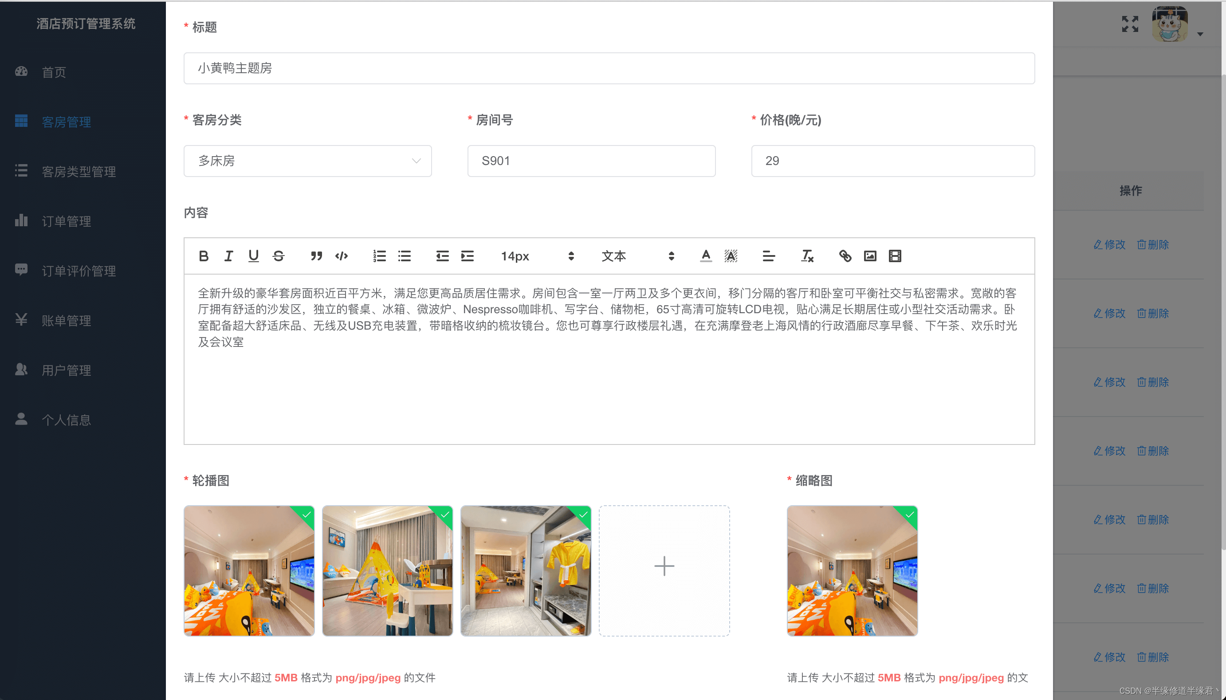Toggle code view in the editor toolbar

[341, 256]
